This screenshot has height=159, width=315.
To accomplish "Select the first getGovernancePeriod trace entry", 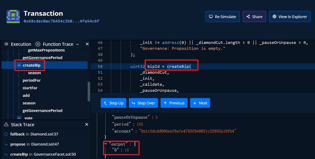I will tap(42, 58).
